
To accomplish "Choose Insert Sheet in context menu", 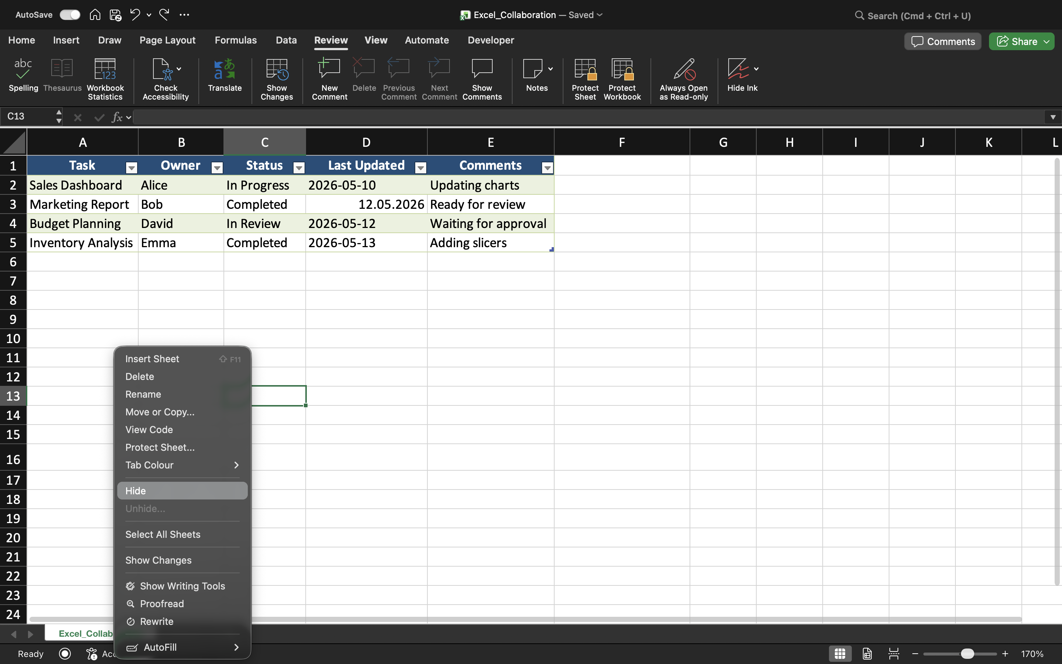I will 183,359.
